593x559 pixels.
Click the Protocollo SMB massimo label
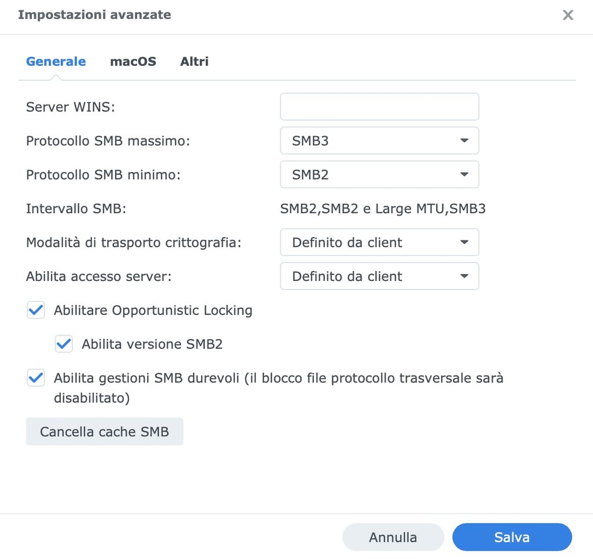point(108,141)
